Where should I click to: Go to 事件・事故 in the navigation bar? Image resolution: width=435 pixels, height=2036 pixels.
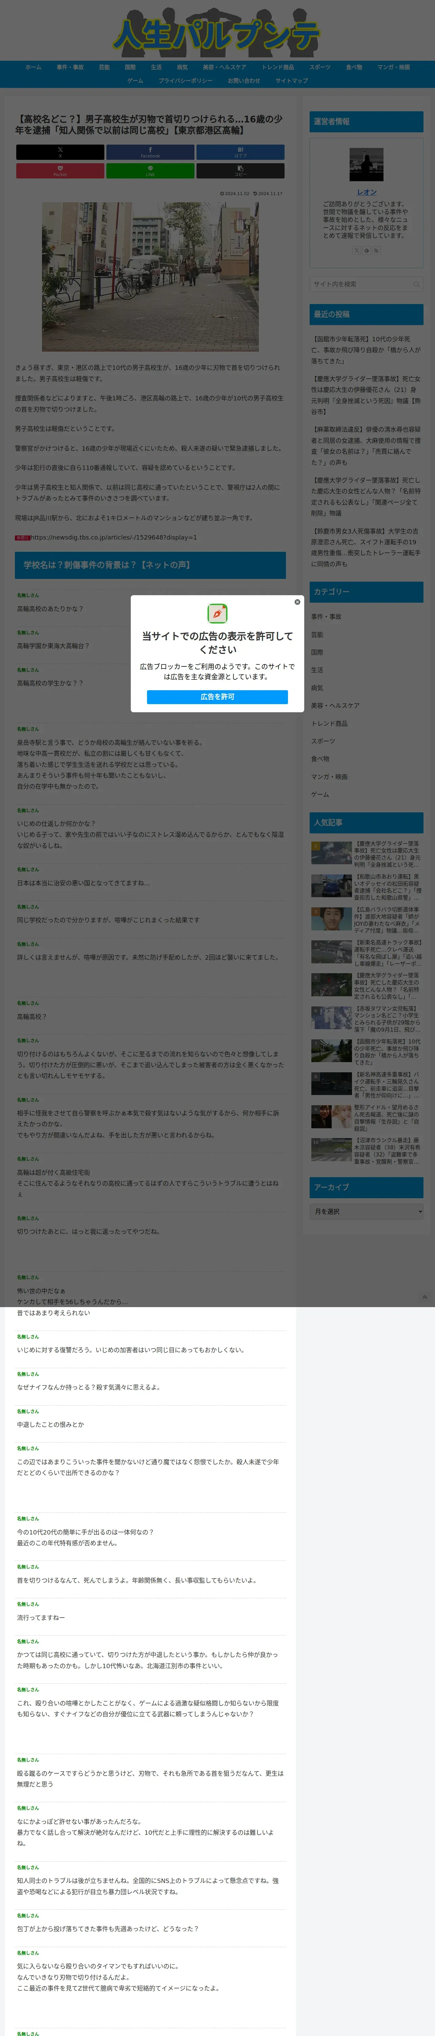pos(69,67)
